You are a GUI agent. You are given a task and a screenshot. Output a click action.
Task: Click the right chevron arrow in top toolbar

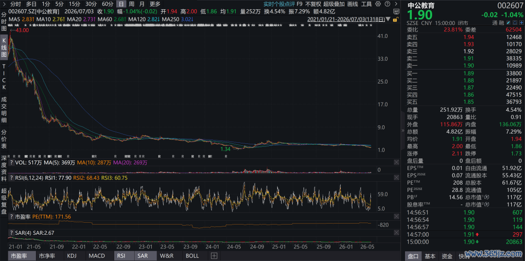(x=395, y=4)
